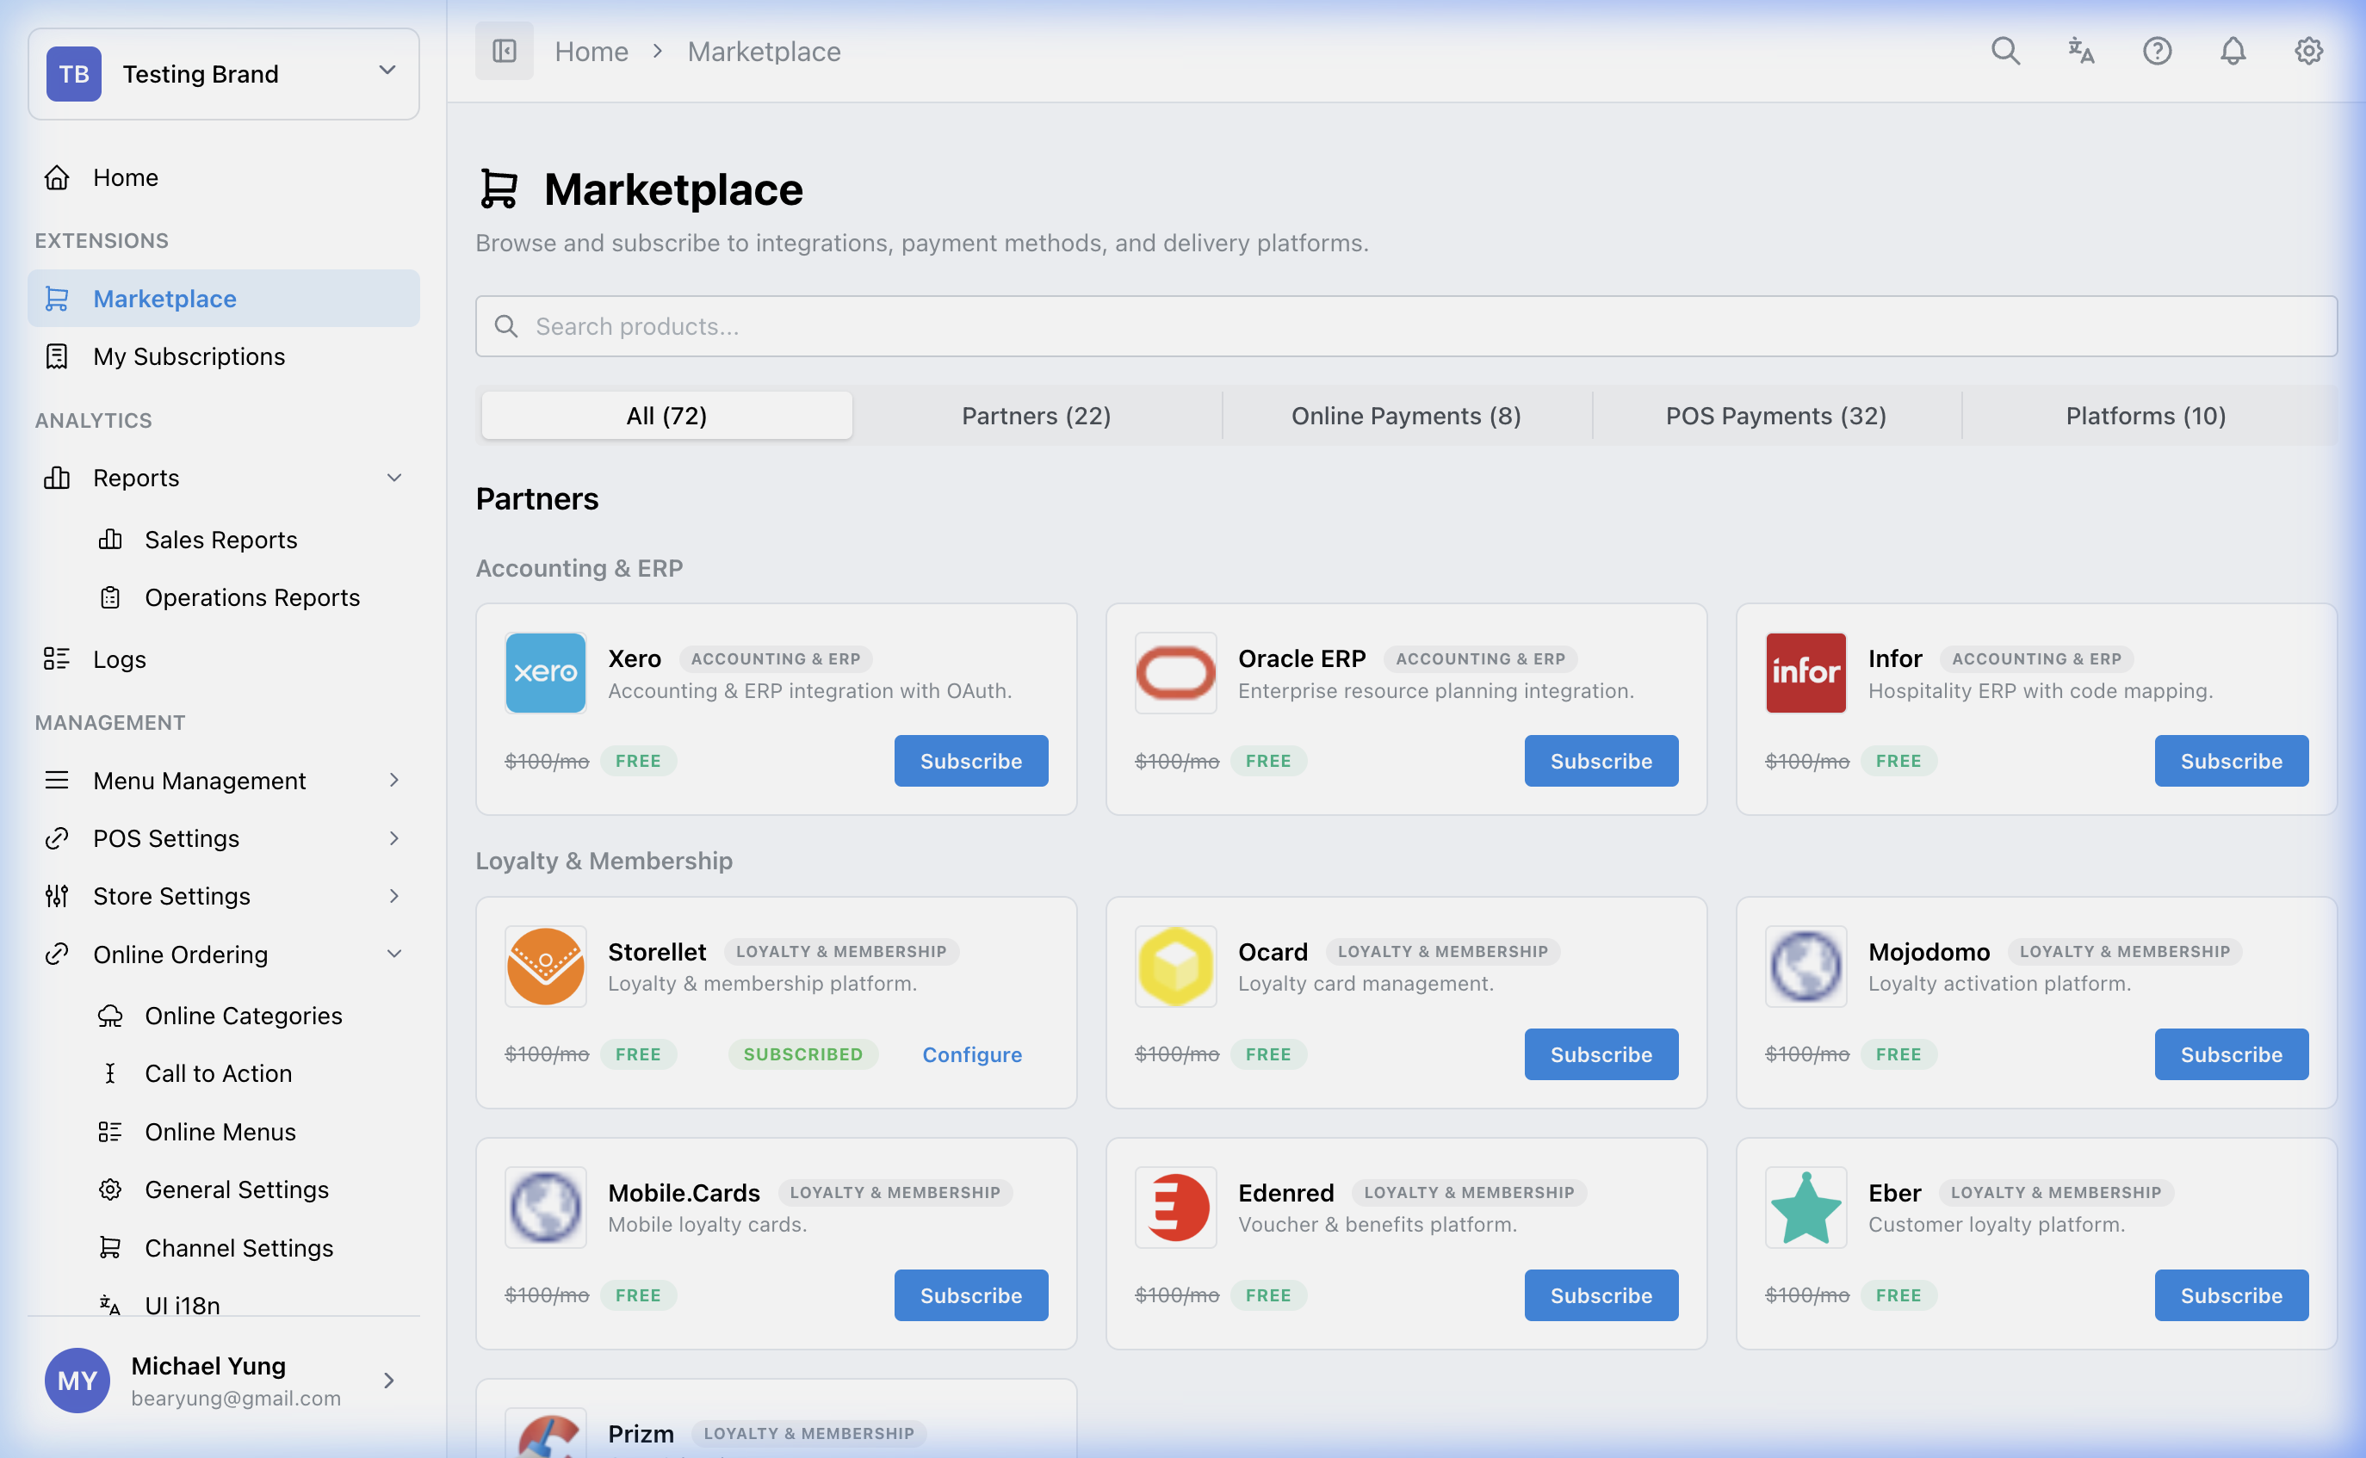Click the notification bell icon
2366x1458 pixels.
click(x=2232, y=51)
